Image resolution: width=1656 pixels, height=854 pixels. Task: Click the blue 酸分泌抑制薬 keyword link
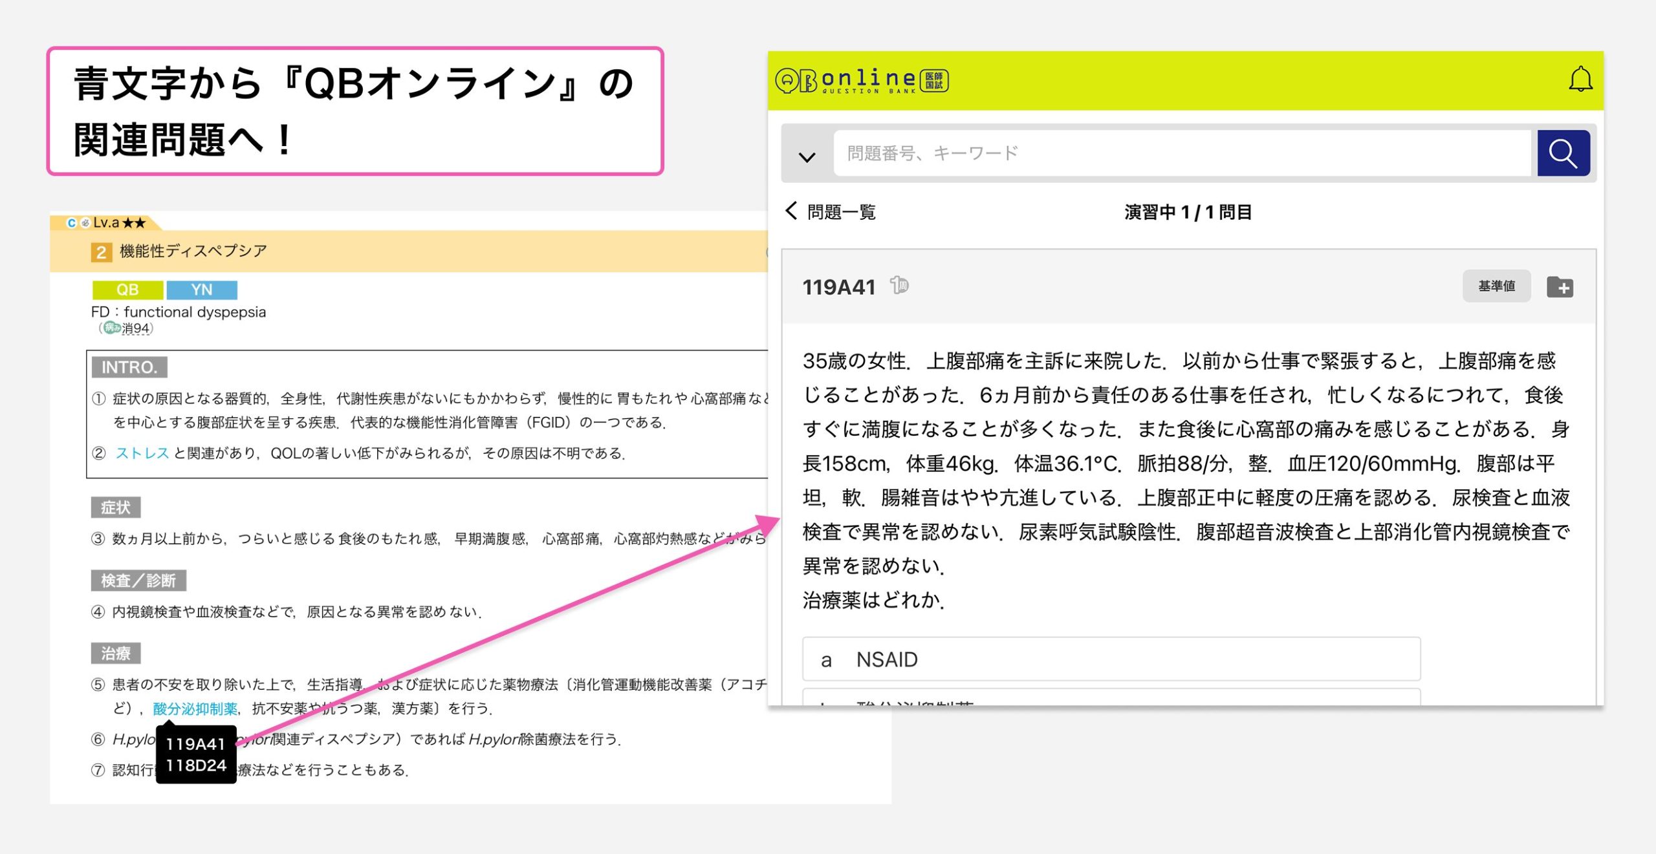tap(195, 709)
